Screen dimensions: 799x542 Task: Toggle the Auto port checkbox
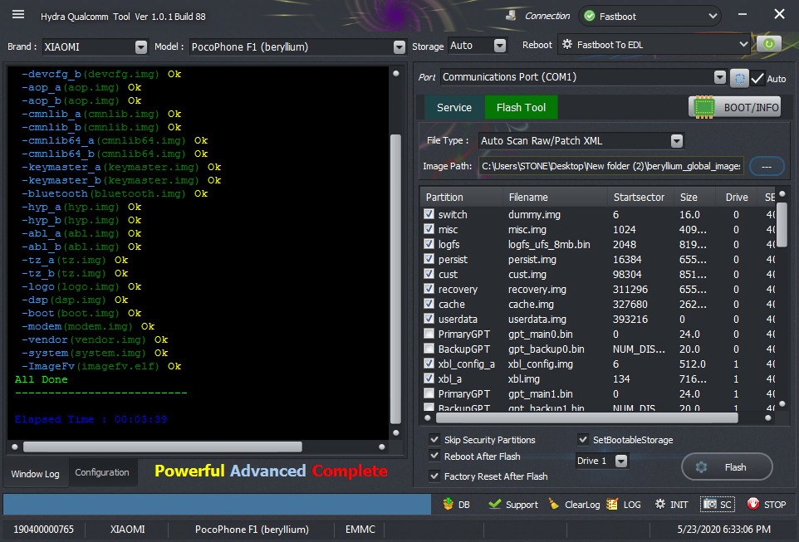(757, 79)
